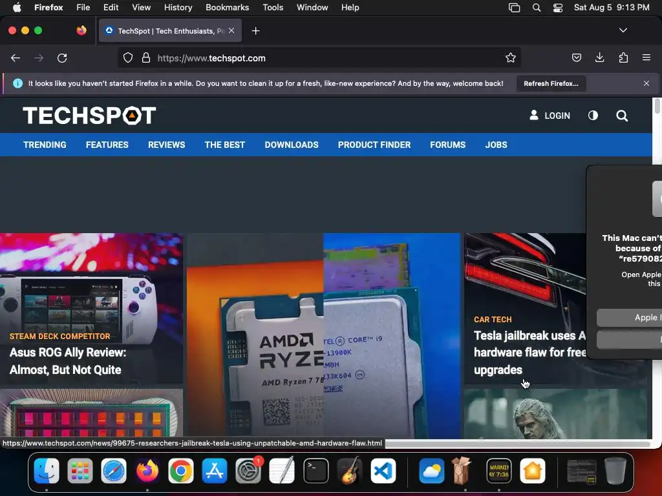Bookmark this page with the star

[x=511, y=57]
